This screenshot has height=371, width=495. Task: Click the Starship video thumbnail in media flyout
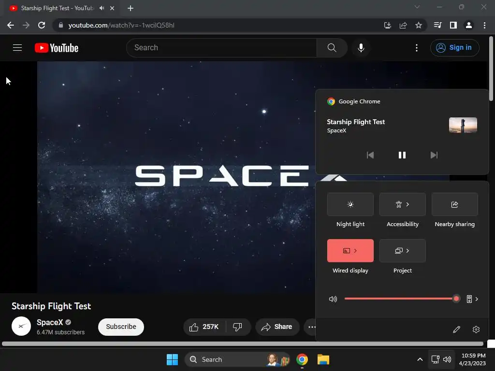click(x=463, y=125)
